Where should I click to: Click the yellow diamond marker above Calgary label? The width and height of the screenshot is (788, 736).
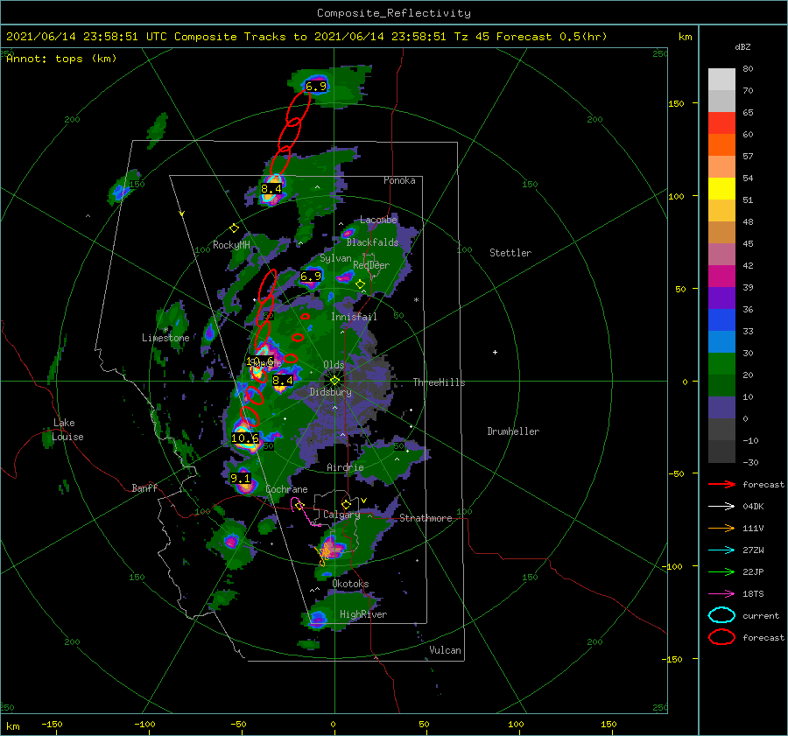point(346,504)
